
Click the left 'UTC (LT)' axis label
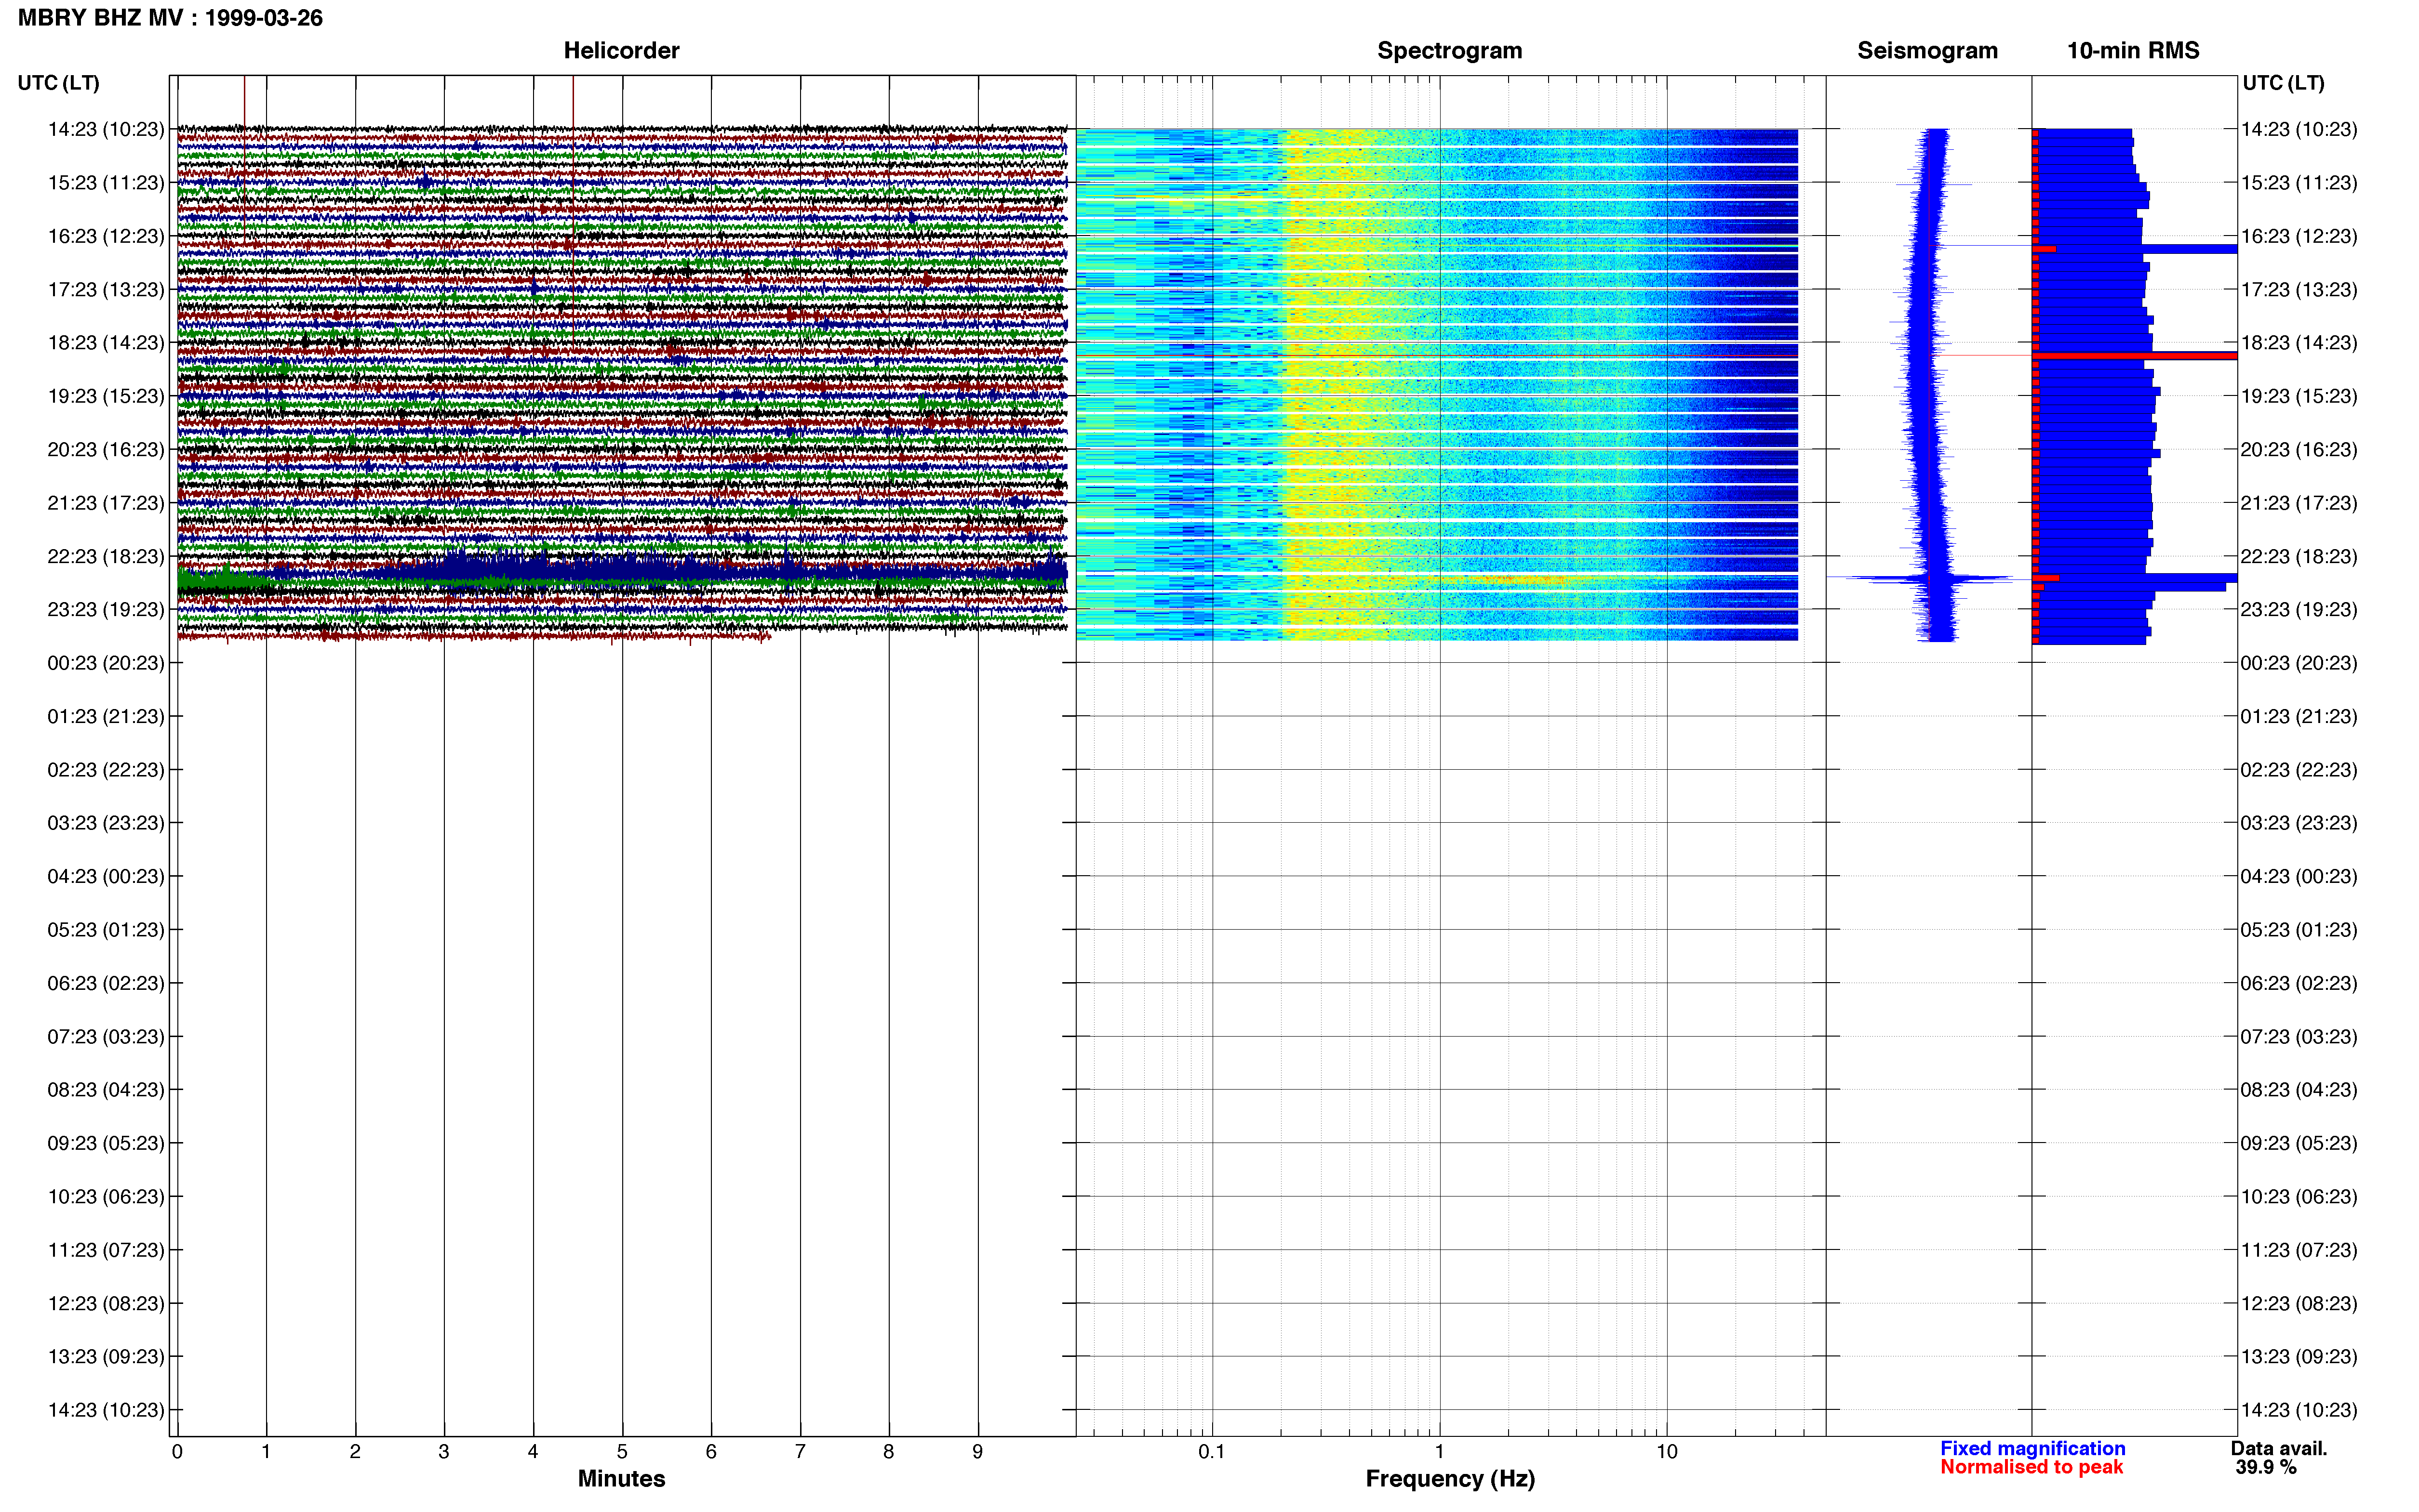click(x=58, y=83)
